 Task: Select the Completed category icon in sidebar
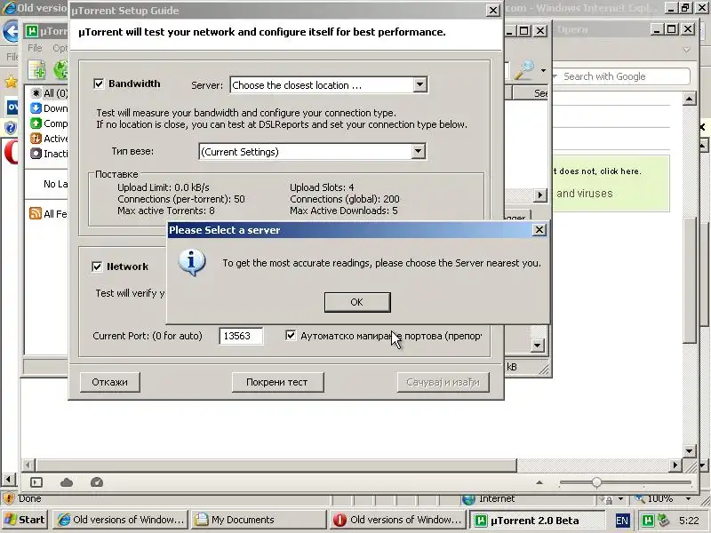(x=36, y=123)
